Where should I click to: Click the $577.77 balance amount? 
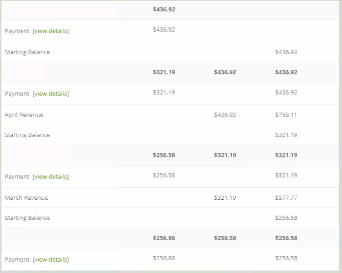(x=286, y=197)
